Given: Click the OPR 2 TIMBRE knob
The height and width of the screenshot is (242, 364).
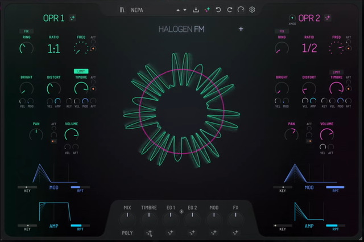Looking at the screenshot, I should (x=336, y=89).
